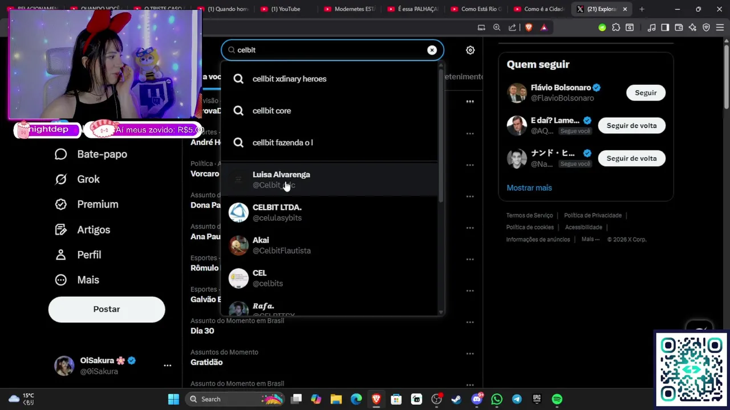730x410 pixels.
Task: Click the Brave Shields lion icon
Action: pos(529,27)
